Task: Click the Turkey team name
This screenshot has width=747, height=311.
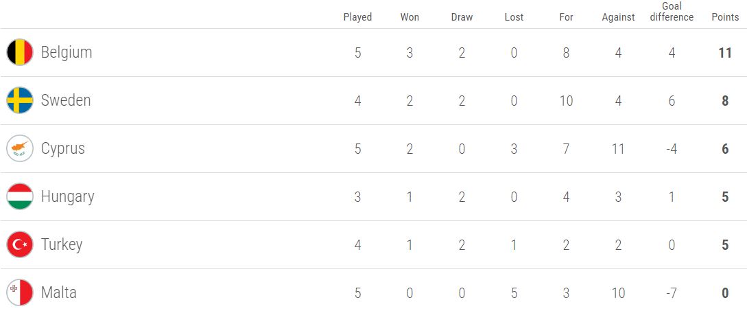Action: (x=62, y=244)
